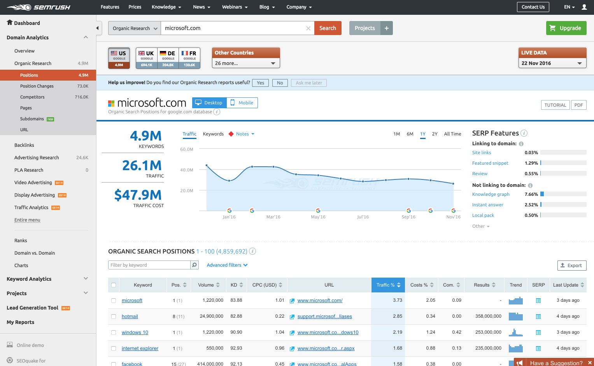Click the SEMrush logo
594x366 pixels.
(38, 7)
